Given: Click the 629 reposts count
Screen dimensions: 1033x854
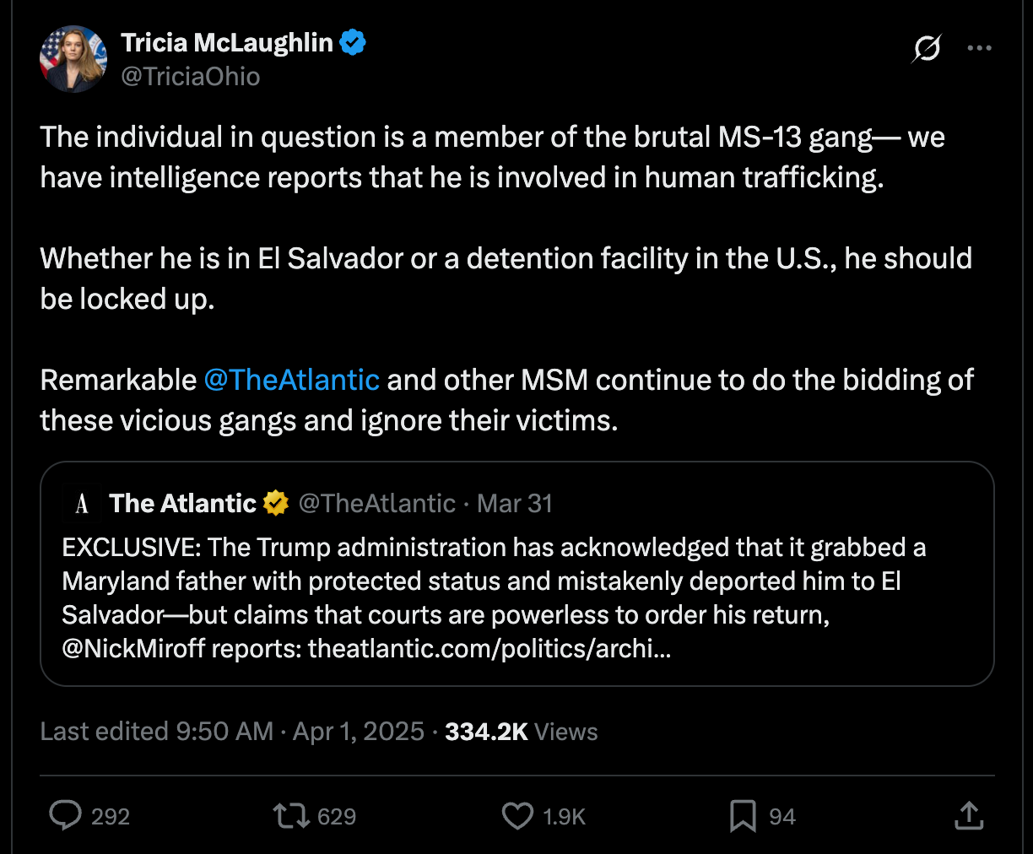Looking at the screenshot, I should [336, 816].
